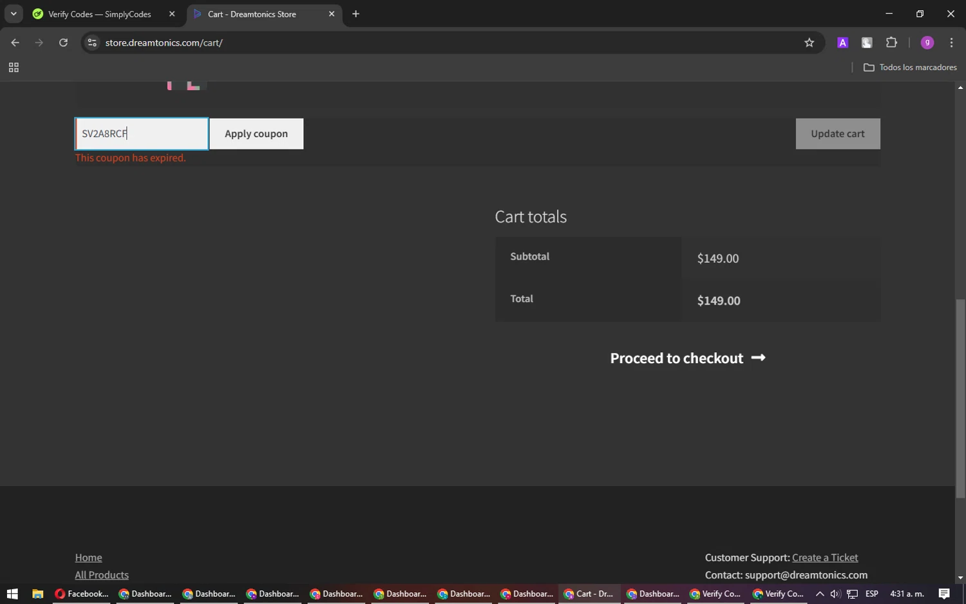This screenshot has height=604, width=966.
Task: Open the Extensions puzzle piece menu
Action: pos(891,42)
